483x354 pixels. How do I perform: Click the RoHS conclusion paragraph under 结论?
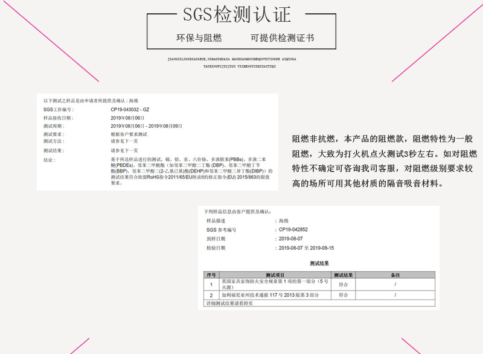point(191,171)
